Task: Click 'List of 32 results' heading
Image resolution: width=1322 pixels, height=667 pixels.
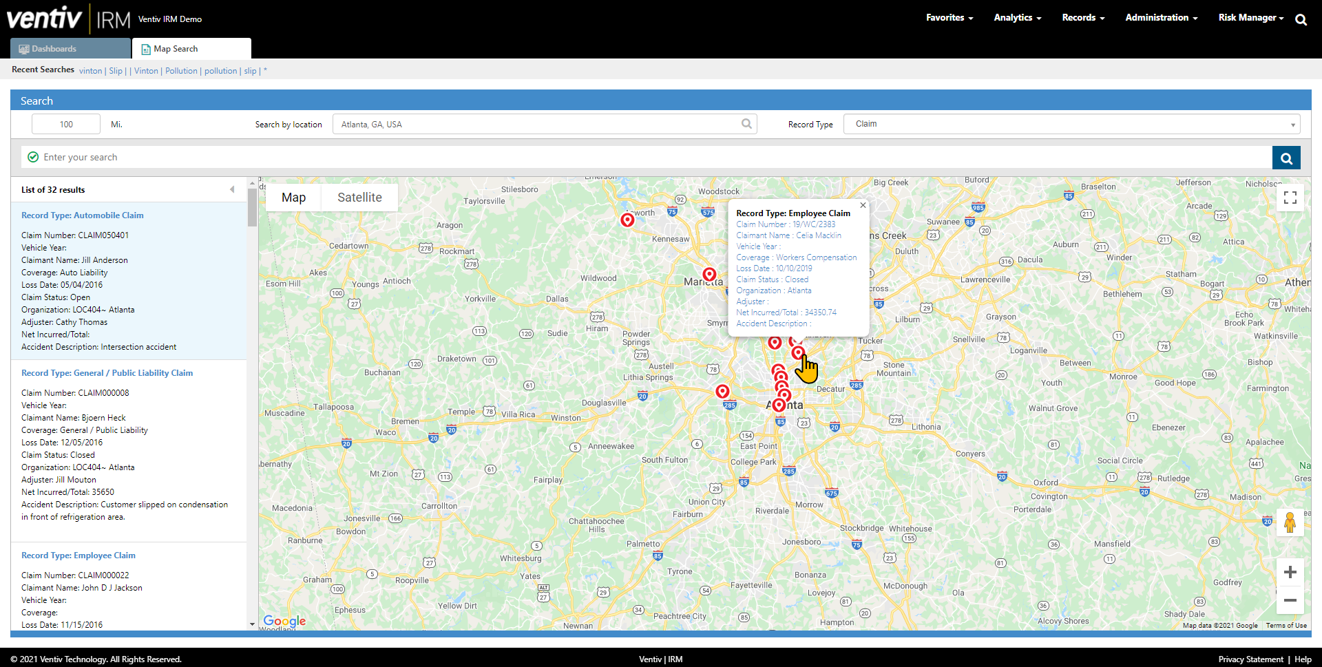Action: pyautogui.click(x=53, y=190)
